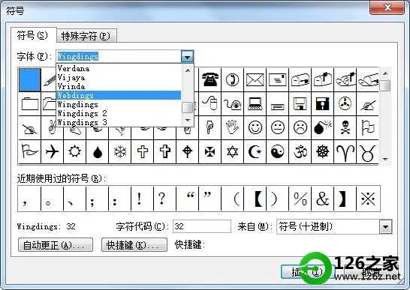The height and width of the screenshot is (290, 410).
Task: Select the telephone receiver circle symbol
Action: coord(232,79)
